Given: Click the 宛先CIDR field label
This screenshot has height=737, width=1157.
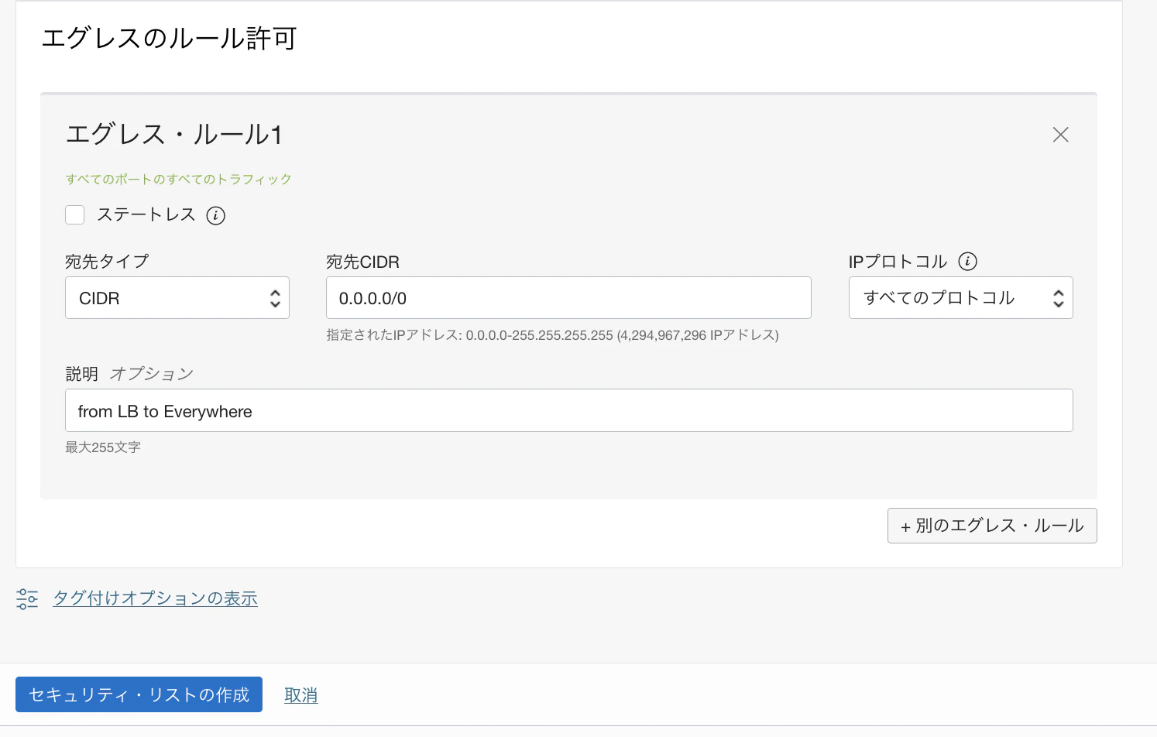Looking at the screenshot, I should tap(362, 262).
